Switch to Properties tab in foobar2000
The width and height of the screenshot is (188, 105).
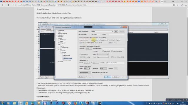click(x=43, y=29)
